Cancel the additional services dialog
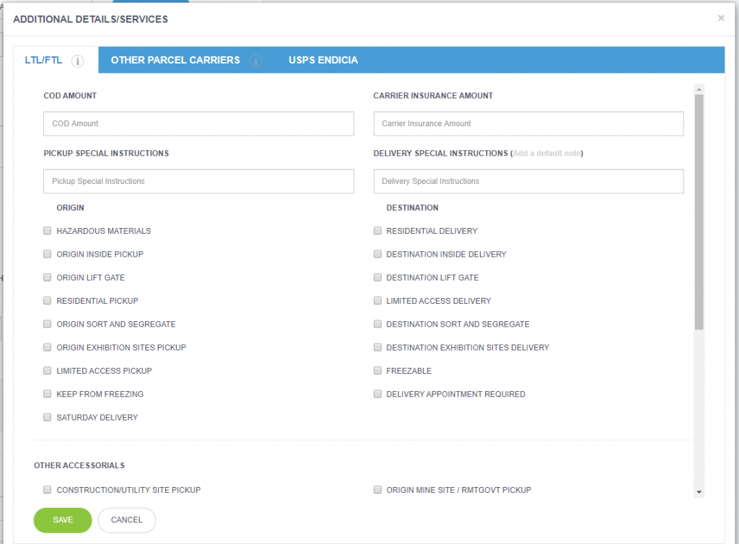Image resolution: width=739 pixels, height=544 pixels. (126, 519)
